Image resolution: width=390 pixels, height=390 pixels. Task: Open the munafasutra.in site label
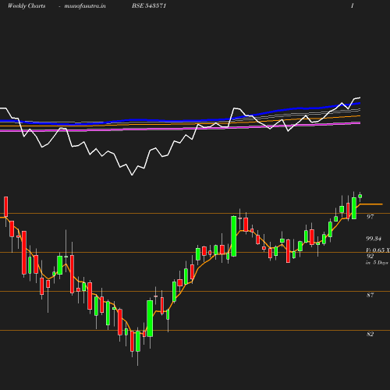click(85, 6)
